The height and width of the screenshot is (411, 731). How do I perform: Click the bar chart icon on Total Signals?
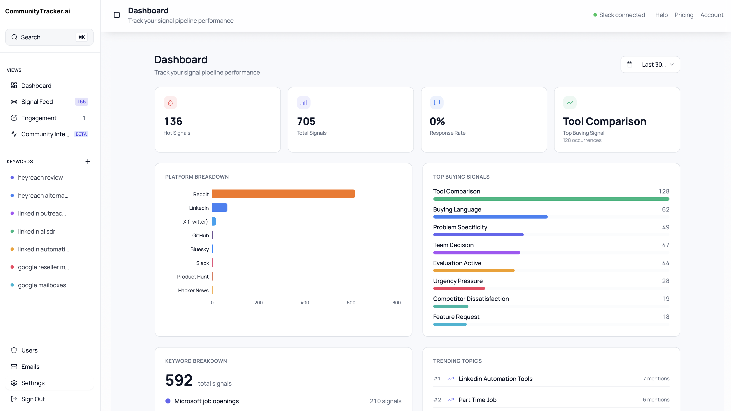(303, 103)
